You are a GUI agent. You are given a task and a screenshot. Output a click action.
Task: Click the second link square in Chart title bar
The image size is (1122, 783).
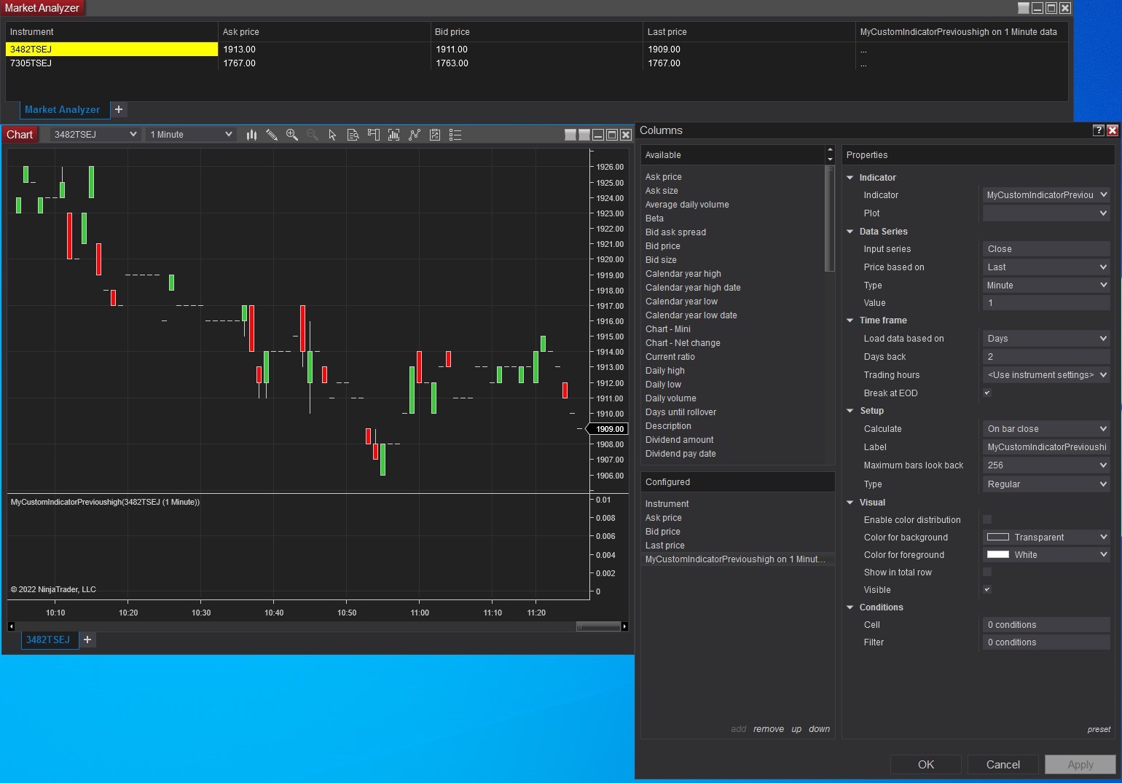pos(584,135)
